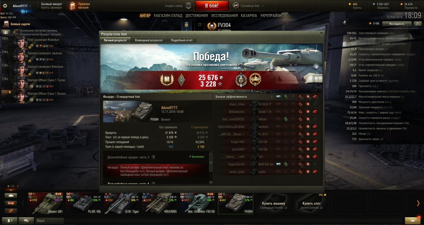424x225 pixels.
Task: Toggle the x2 first-victory carousel filter
Action: click(x=11, y=203)
